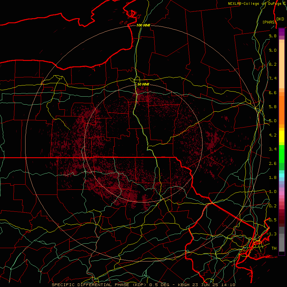The width and height of the screenshot is (287, 287).
Task: Click the [PHAS] legend header label
Action: tap(269, 22)
